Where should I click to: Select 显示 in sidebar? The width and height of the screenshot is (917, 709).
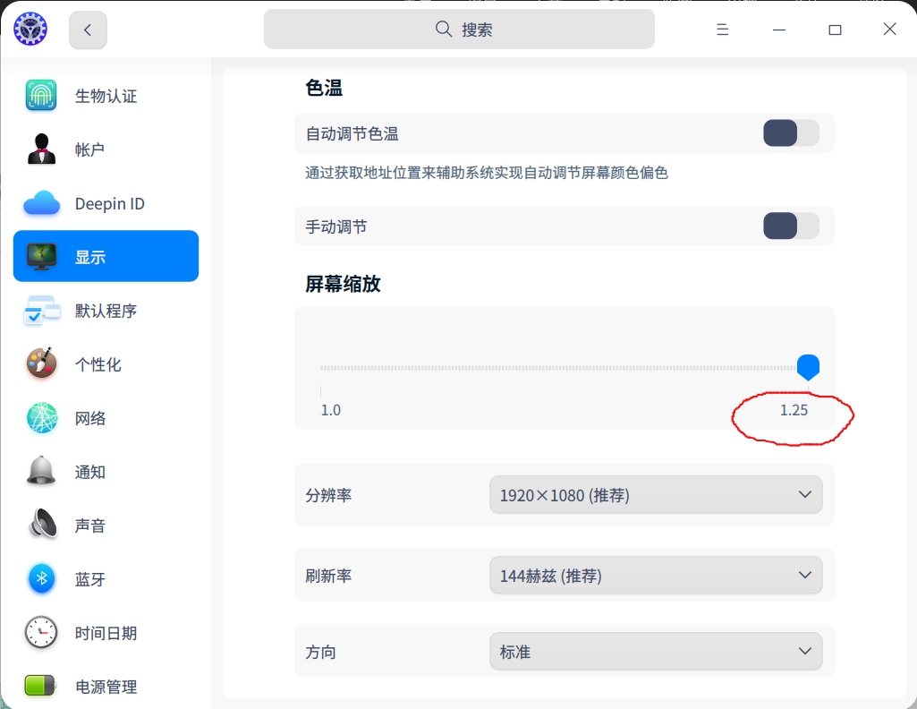pyautogui.click(x=106, y=256)
